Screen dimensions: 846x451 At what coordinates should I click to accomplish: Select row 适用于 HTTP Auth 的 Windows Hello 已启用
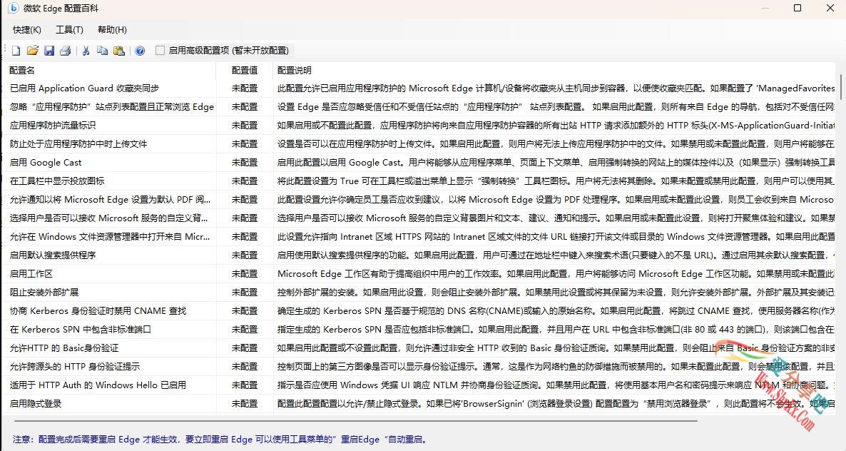tap(419, 385)
